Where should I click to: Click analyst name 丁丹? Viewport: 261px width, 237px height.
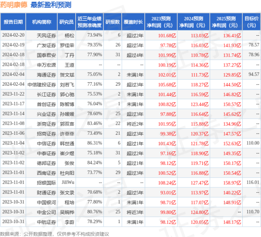(70, 55)
